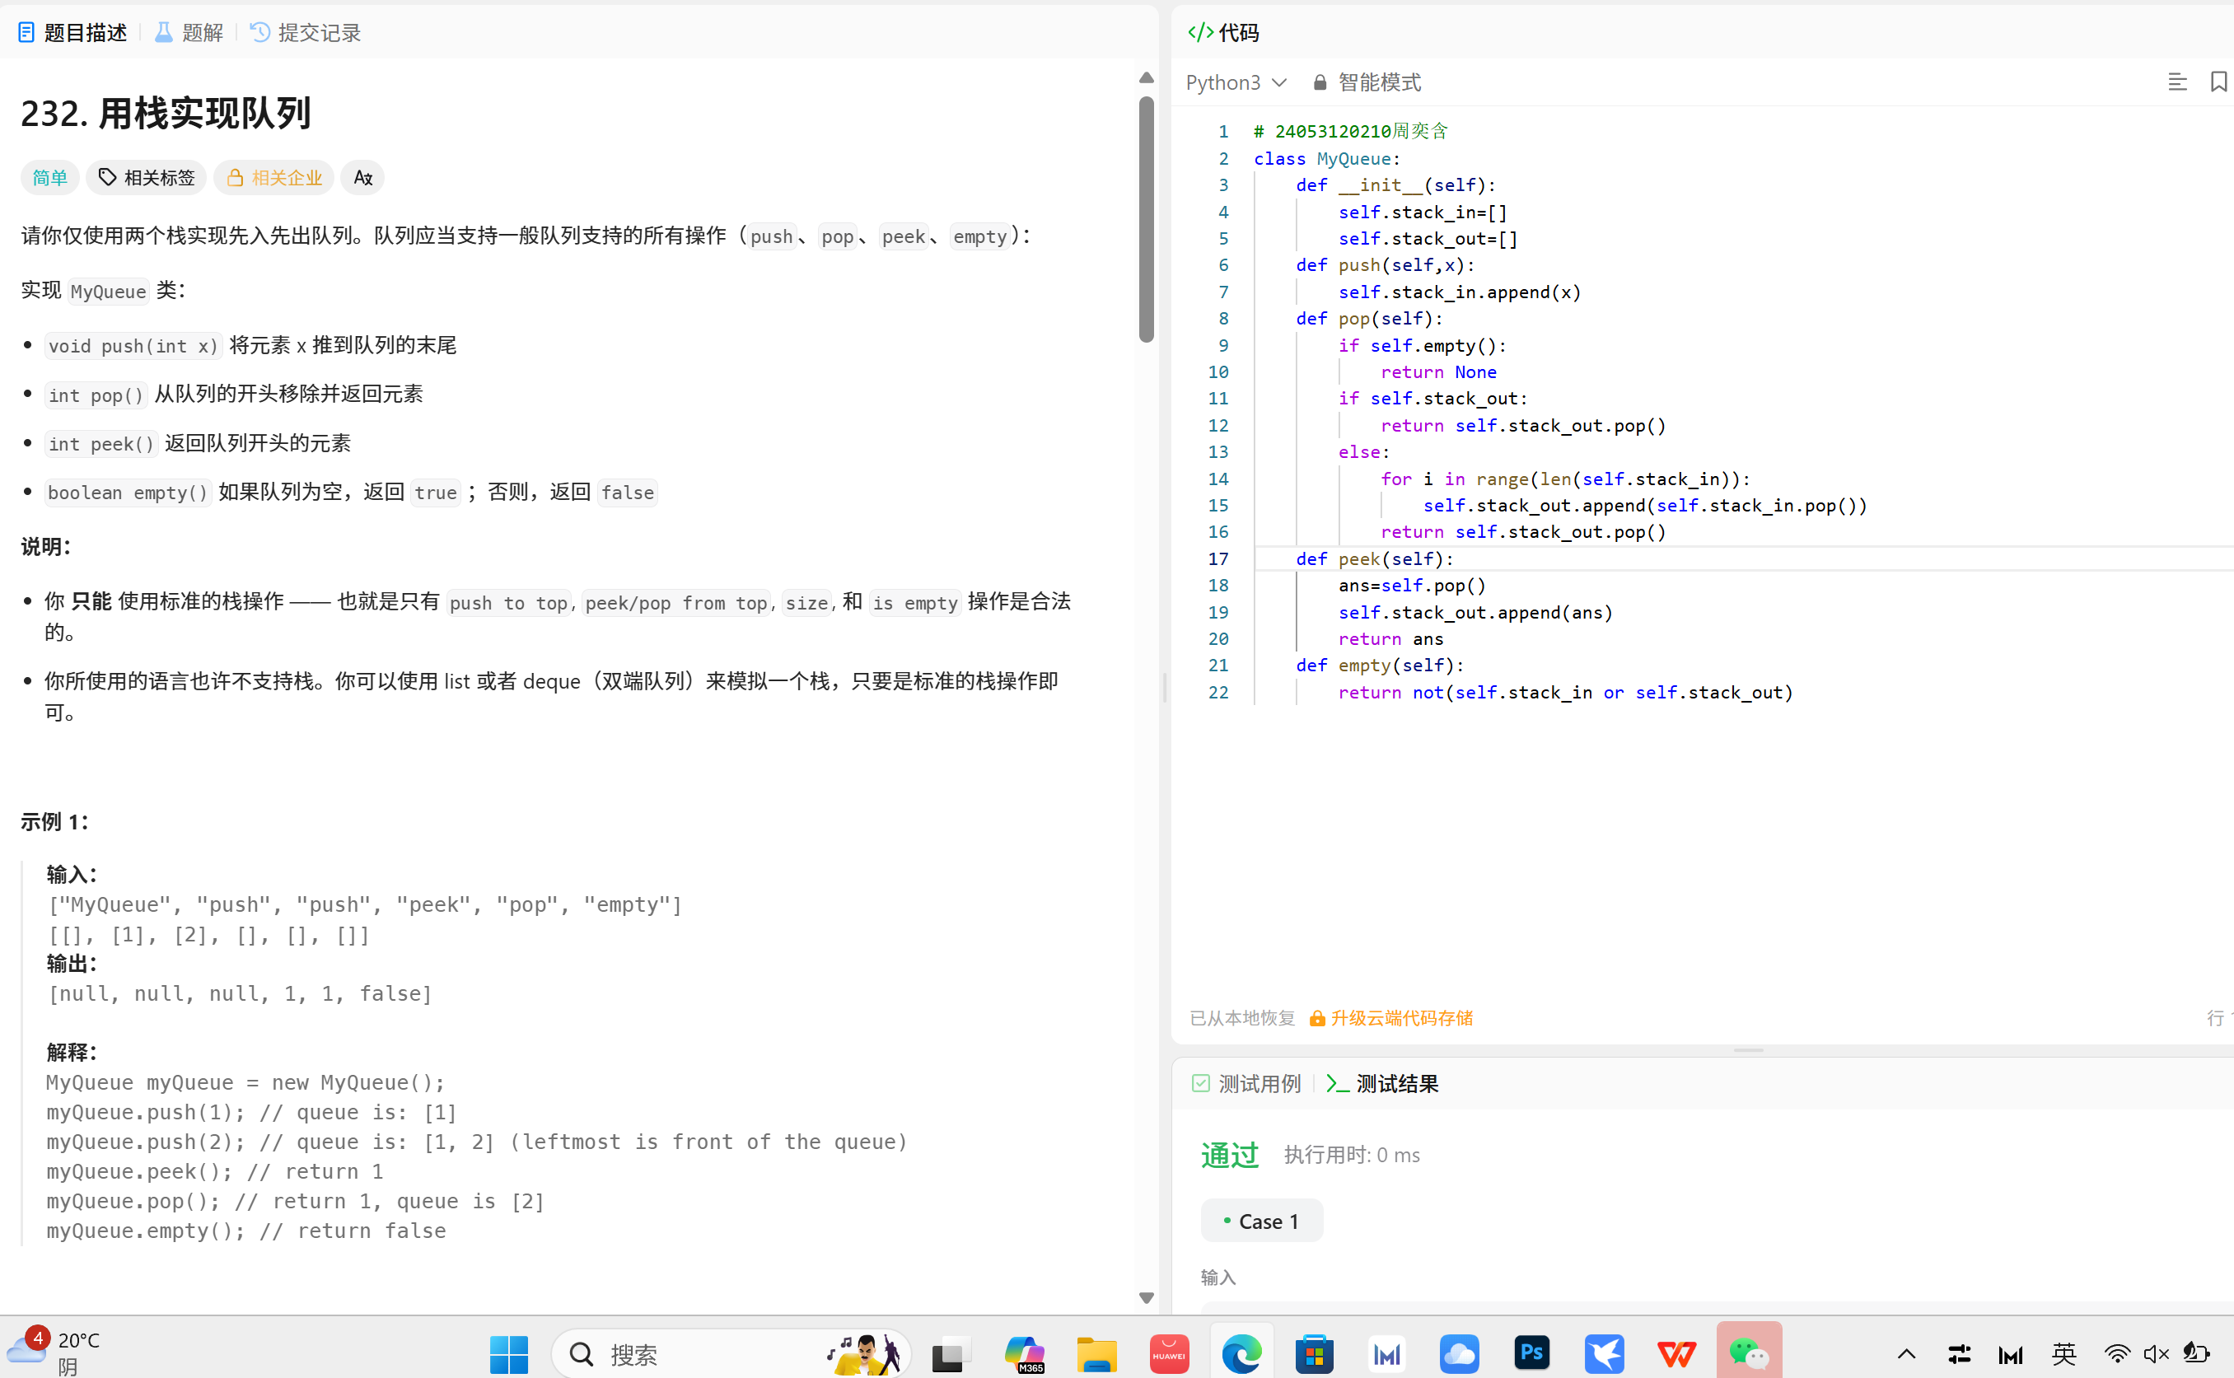This screenshot has width=2234, height=1378.
Task: Click the problem description vertical scrollbar thumb
Action: 1147,219
